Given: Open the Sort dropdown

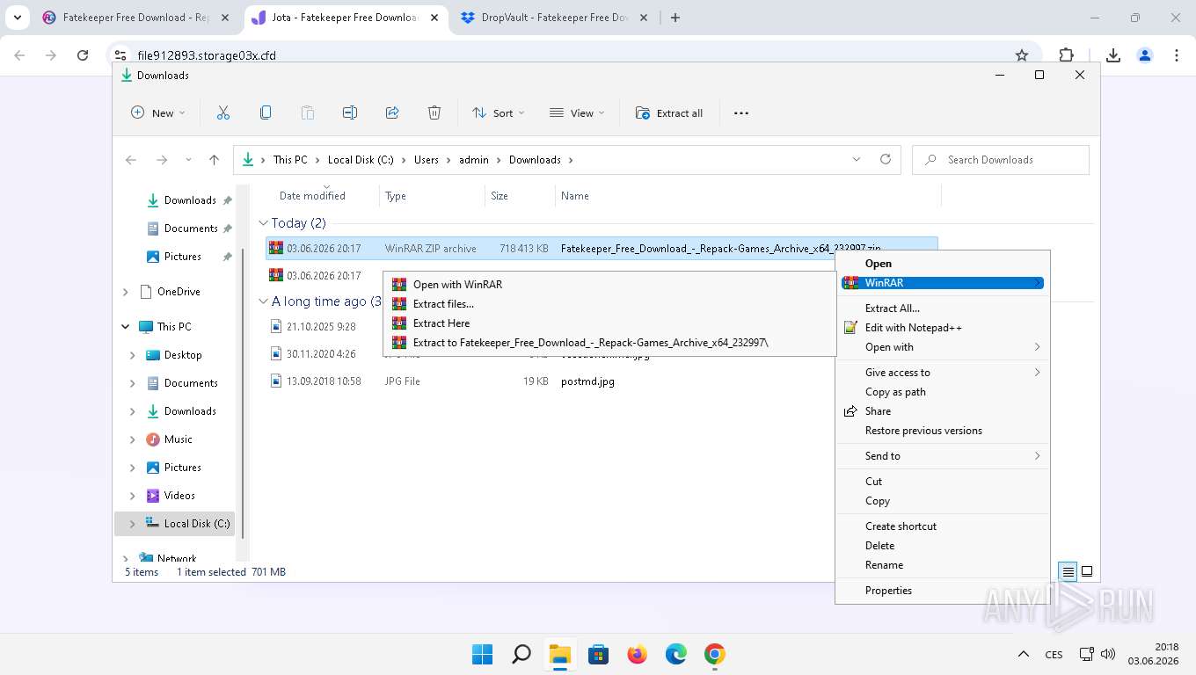Looking at the screenshot, I should click(x=499, y=112).
